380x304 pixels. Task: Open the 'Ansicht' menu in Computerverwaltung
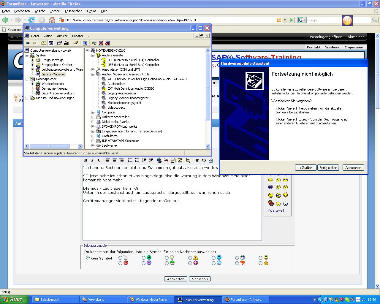point(62,36)
